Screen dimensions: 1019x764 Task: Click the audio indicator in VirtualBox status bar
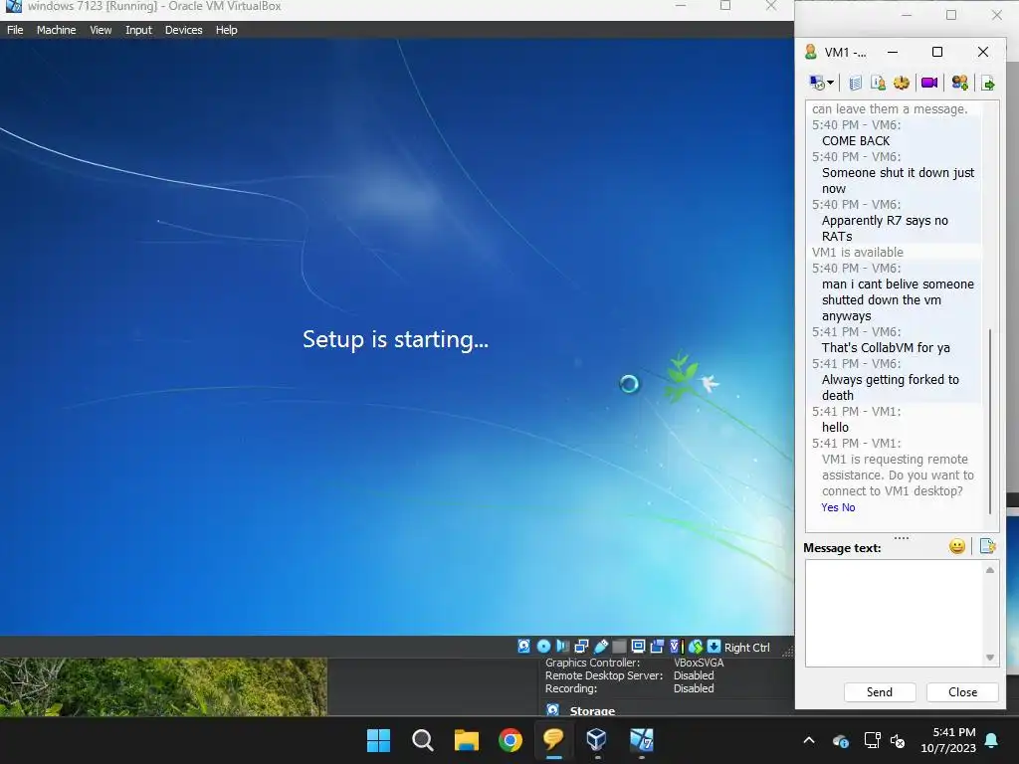tap(563, 646)
